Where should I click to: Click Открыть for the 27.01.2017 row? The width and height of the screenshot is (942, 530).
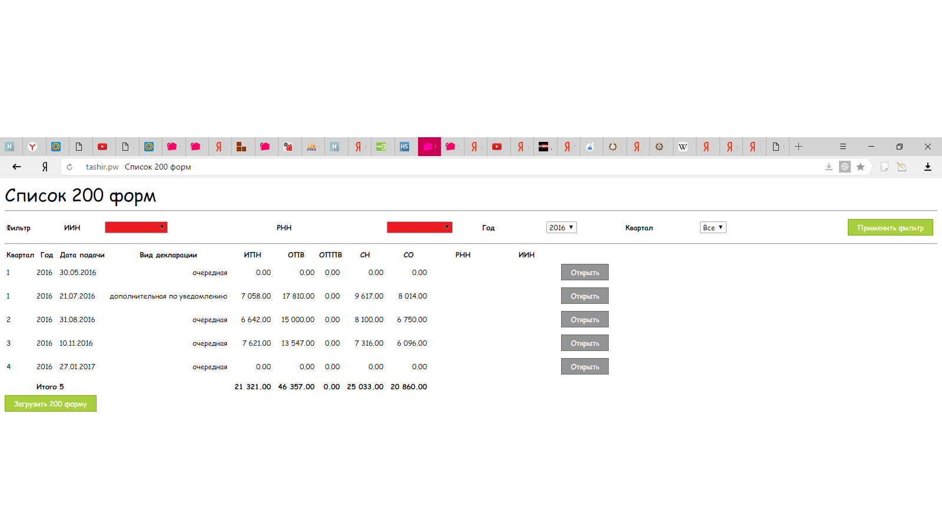[585, 366]
